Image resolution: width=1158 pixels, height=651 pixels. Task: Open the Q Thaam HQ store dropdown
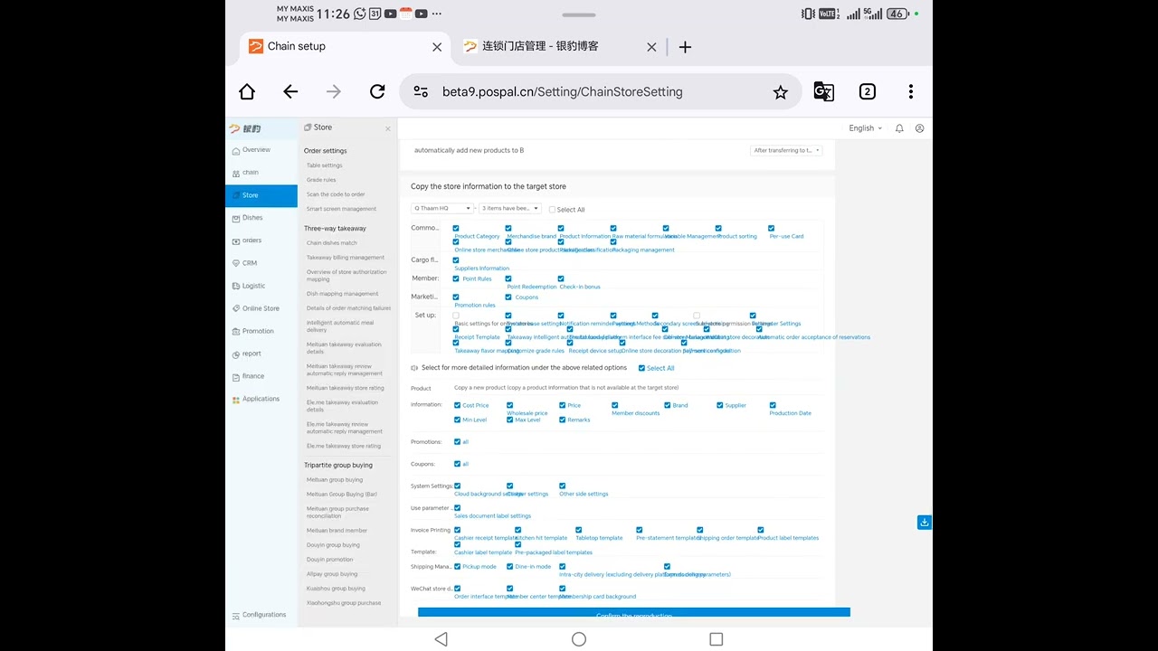tap(442, 208)
